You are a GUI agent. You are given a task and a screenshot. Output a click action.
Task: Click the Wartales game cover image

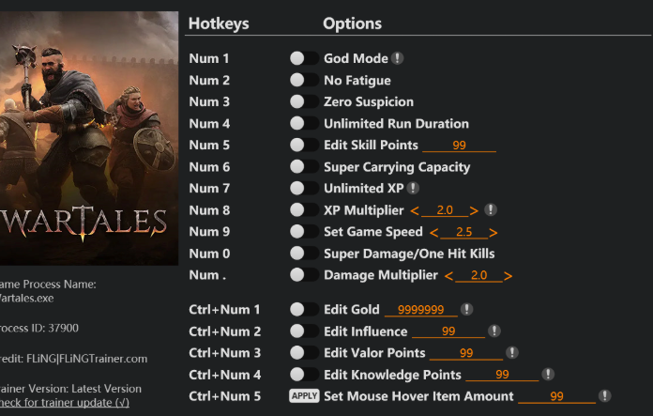(x=88, y=137)
